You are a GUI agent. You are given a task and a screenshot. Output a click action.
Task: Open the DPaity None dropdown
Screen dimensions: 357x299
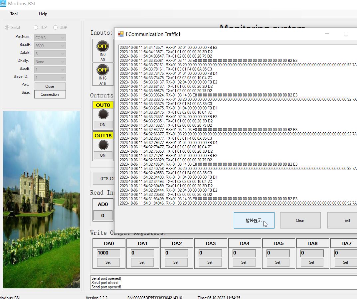(x=50, y=62)
